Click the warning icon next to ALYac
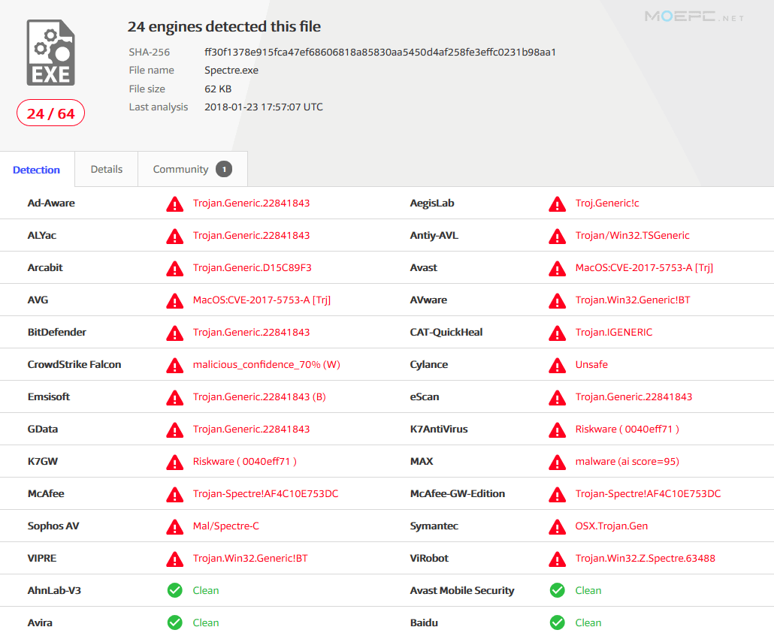Viewport: 774px width, 636px height. pyautogui.click(x=175, y=237)
